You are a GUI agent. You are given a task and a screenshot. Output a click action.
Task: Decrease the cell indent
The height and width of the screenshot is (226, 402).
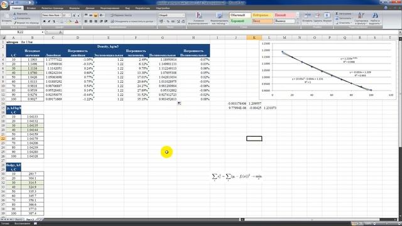(101, 21)
